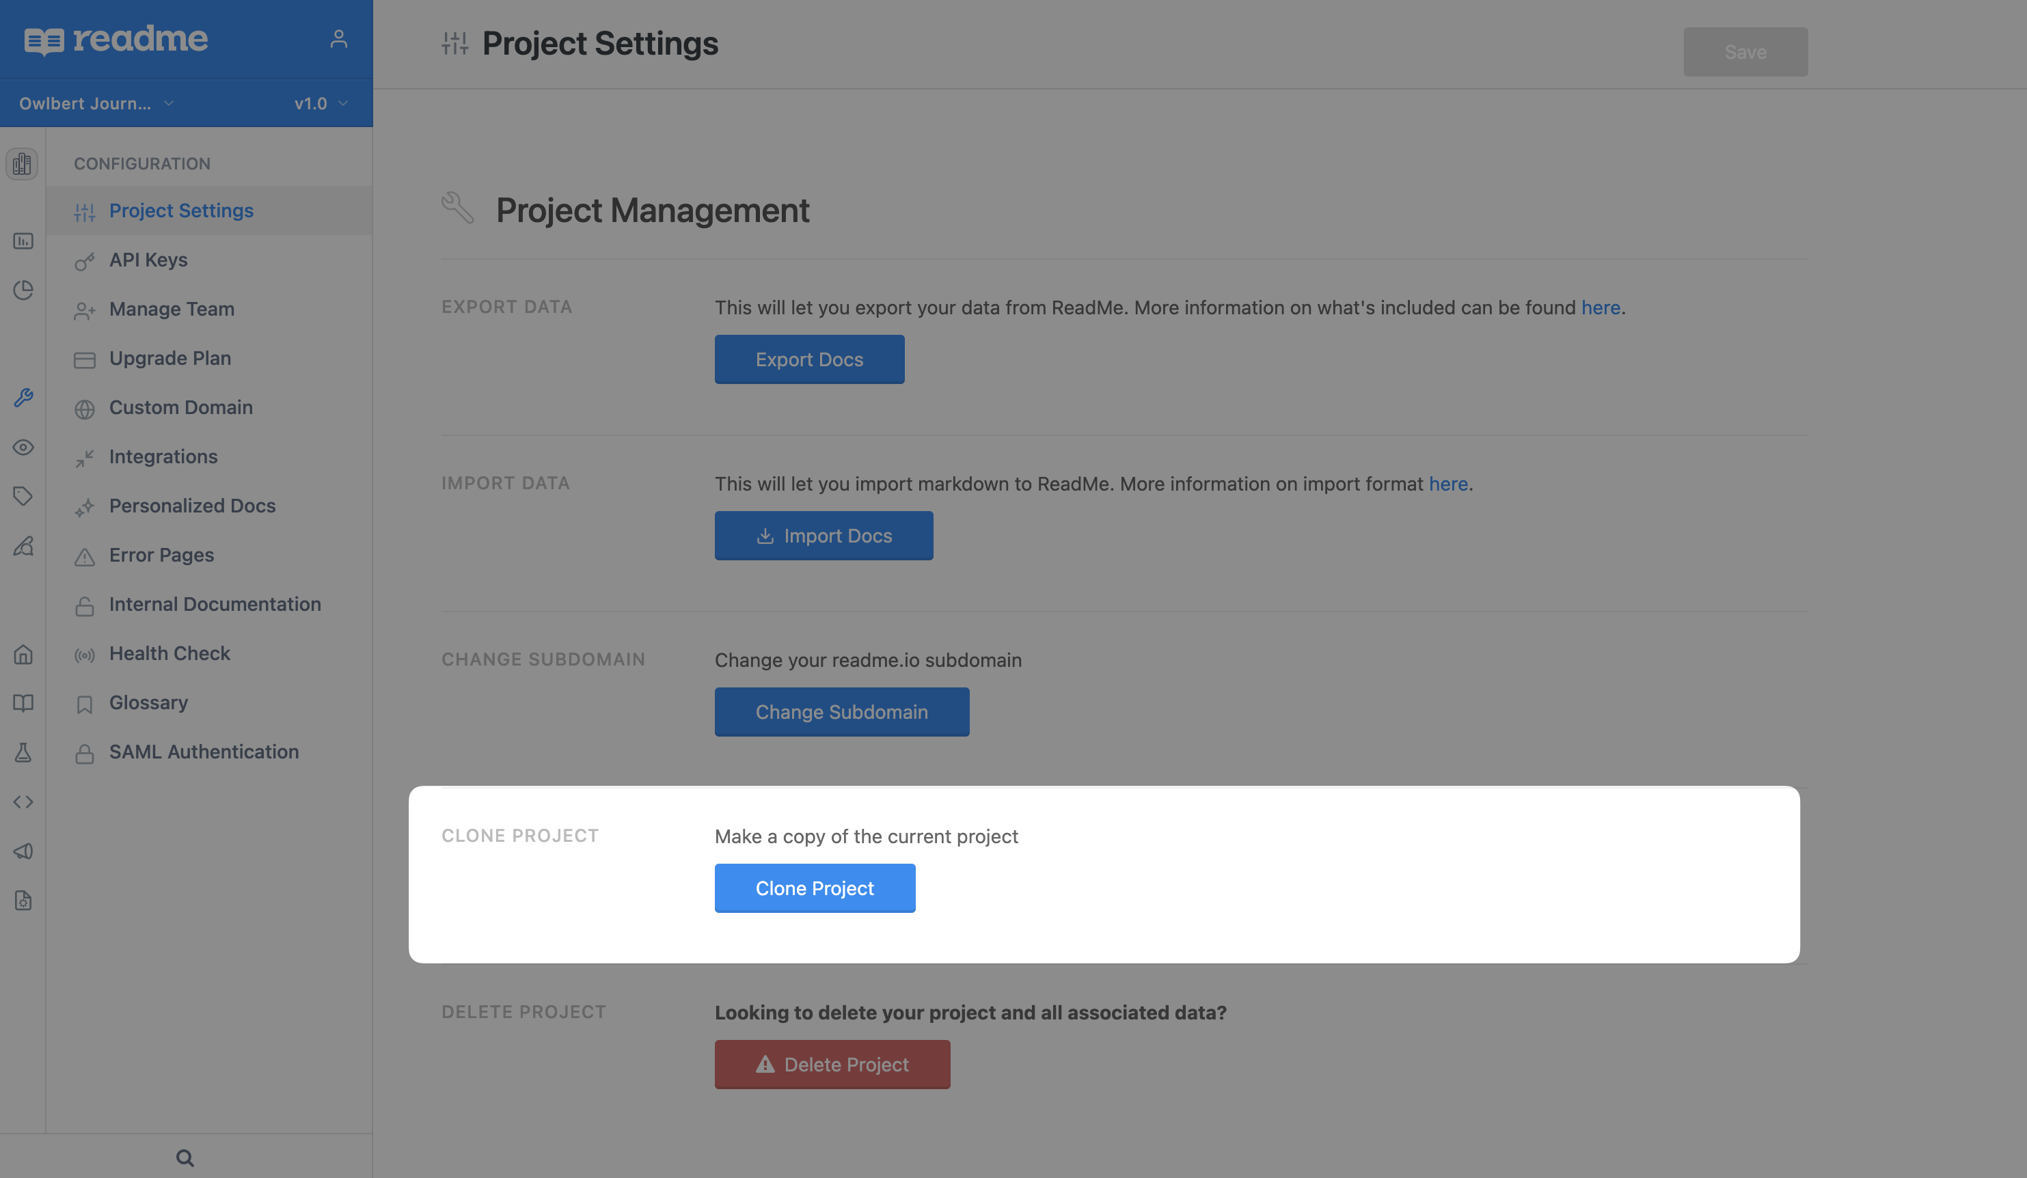
Task: Open Manage Team menu item
Action: tap(172, 309)
